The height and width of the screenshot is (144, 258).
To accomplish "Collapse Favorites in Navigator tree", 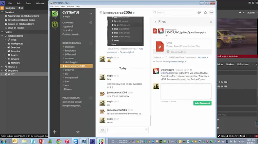I will 2,12.
